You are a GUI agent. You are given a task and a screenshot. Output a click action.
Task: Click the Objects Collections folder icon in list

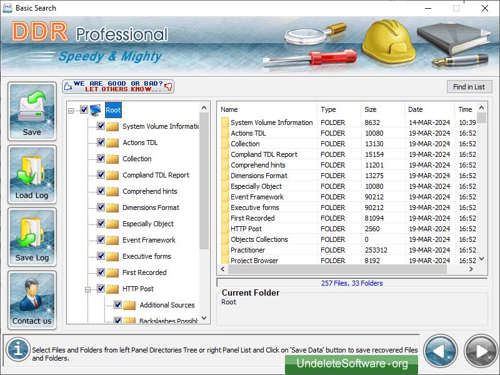(x=225, y=239)
